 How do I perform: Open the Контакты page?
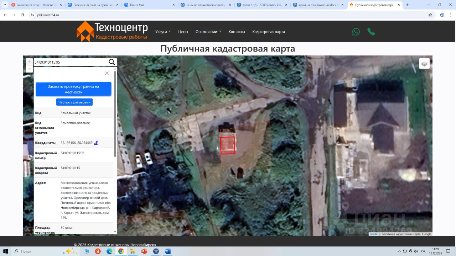[x=237, y=32]
